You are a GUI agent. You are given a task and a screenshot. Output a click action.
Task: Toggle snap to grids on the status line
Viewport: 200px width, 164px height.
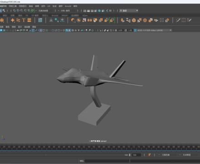pyautogui.click(x=15, y=10)
